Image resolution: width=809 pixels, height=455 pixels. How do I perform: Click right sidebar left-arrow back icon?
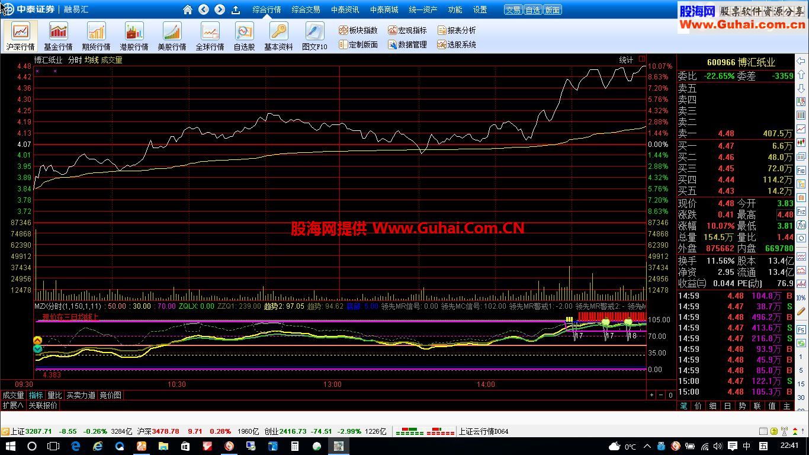click(x=801, y=61)
